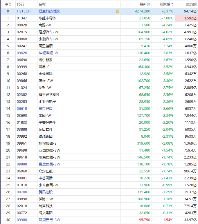
Task: Open the HSTECH code link
Action: click(24, 11)
